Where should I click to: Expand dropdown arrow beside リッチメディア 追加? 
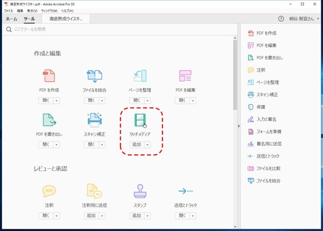point(148,145)
